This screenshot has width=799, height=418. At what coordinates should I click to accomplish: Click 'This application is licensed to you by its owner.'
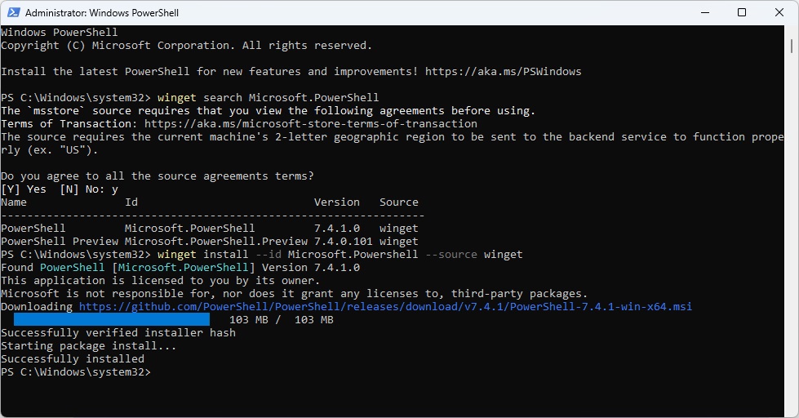(161, 280)
